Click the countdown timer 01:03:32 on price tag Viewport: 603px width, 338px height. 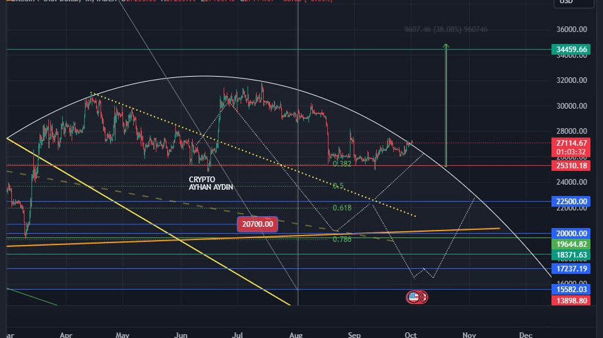(571, 152)
